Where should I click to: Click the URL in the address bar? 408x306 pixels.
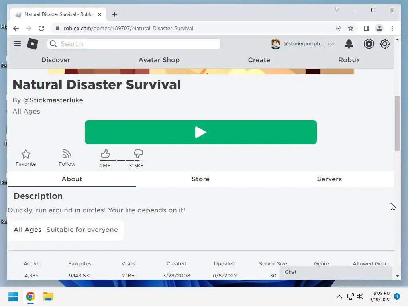click(128, 28)
